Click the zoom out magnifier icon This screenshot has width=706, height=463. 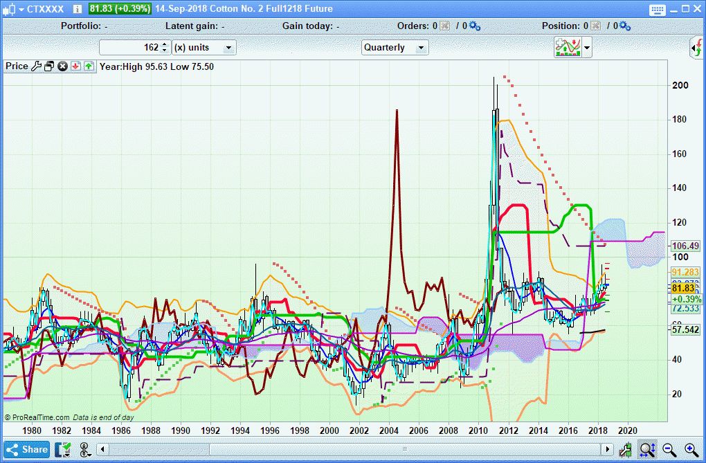tap(669, 449)
